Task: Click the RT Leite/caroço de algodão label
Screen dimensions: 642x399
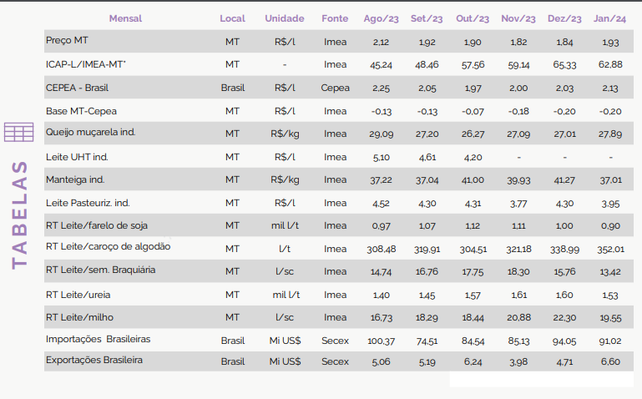Action: coord(108,246)
